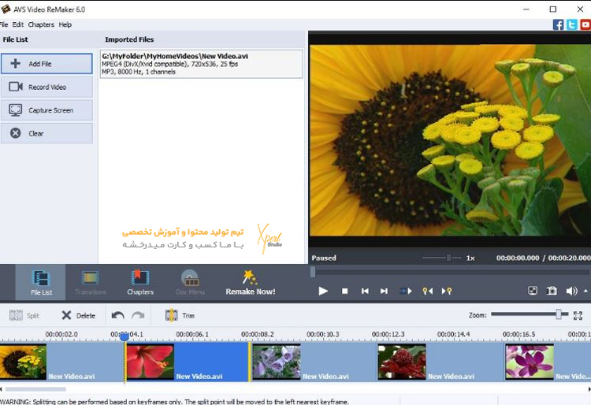This screenshot has width=591, height=405.
Task: Jump to the next keyframe
Action: 447,291
